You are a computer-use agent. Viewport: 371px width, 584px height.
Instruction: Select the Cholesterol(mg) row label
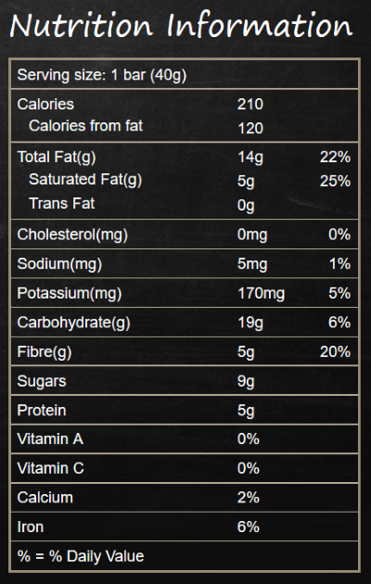click(72, 235)
